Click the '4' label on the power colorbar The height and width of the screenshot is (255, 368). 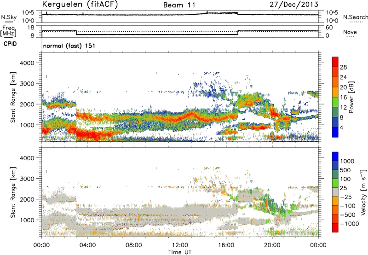(x=342, y=127)
